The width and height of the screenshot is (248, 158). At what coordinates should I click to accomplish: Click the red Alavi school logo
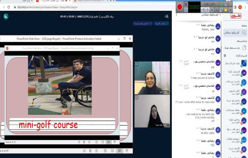point(236,16)
